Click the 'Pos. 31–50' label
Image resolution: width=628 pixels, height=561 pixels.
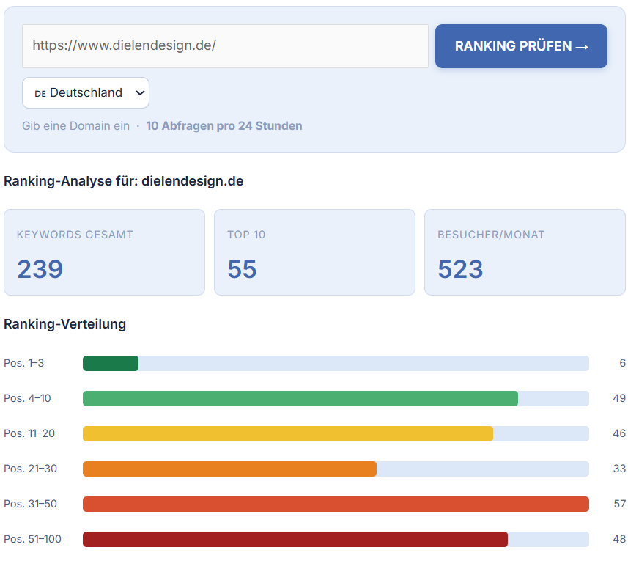31,504
